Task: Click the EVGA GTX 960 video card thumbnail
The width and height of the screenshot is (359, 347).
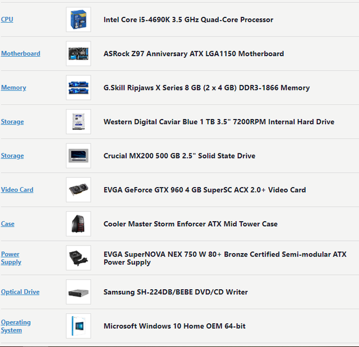Action: click(x=79, y=190)
